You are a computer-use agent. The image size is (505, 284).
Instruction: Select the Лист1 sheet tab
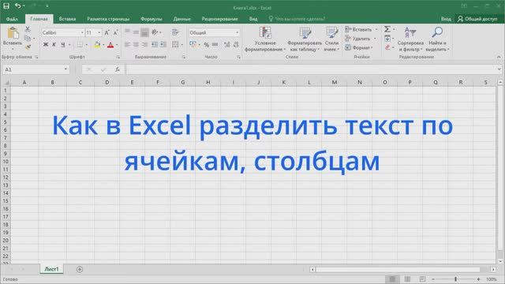click(51, 269)
